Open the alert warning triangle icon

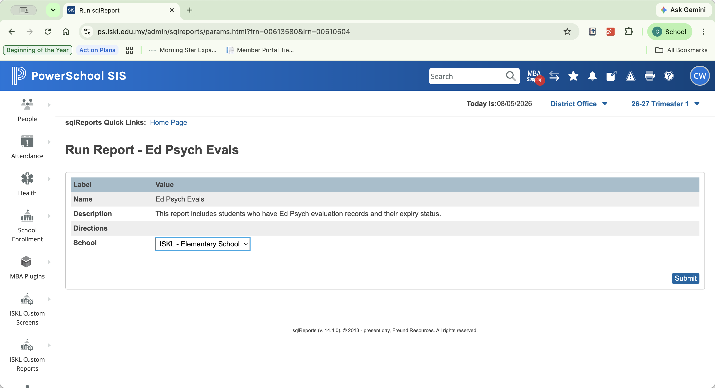click(630, 76)
